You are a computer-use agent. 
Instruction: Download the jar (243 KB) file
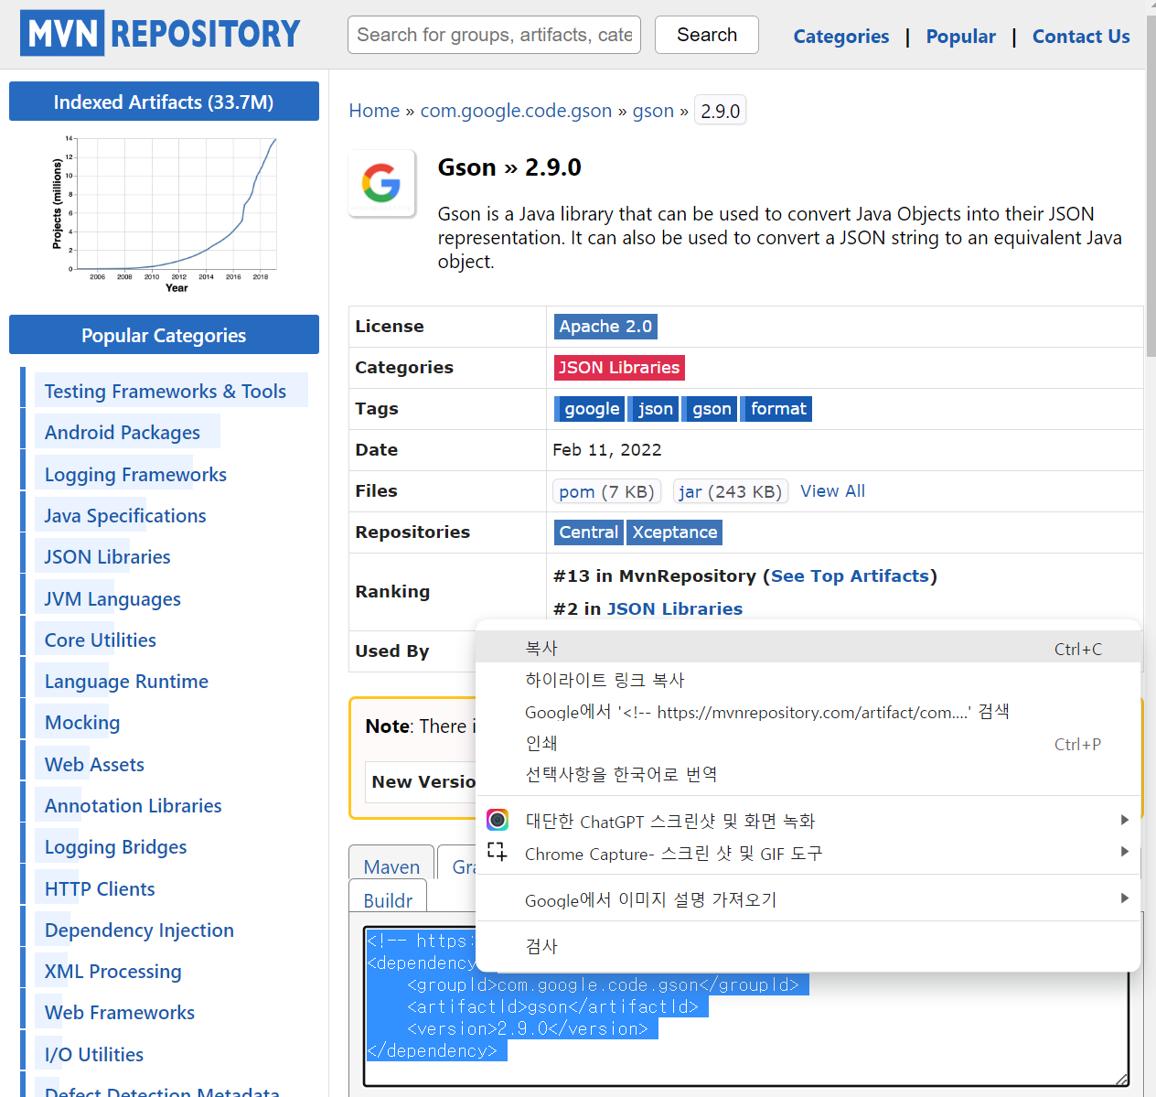tap(730, 492)
